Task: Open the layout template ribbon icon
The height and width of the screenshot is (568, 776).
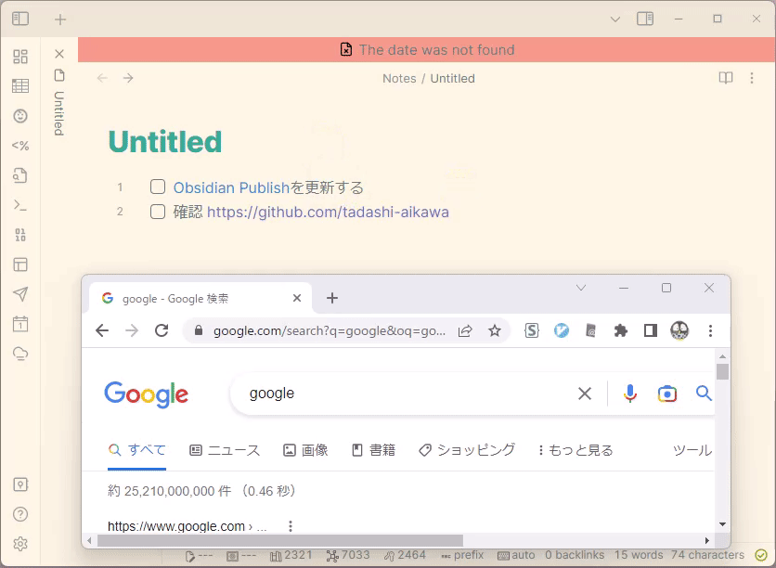Action: [x=20, y=265]
